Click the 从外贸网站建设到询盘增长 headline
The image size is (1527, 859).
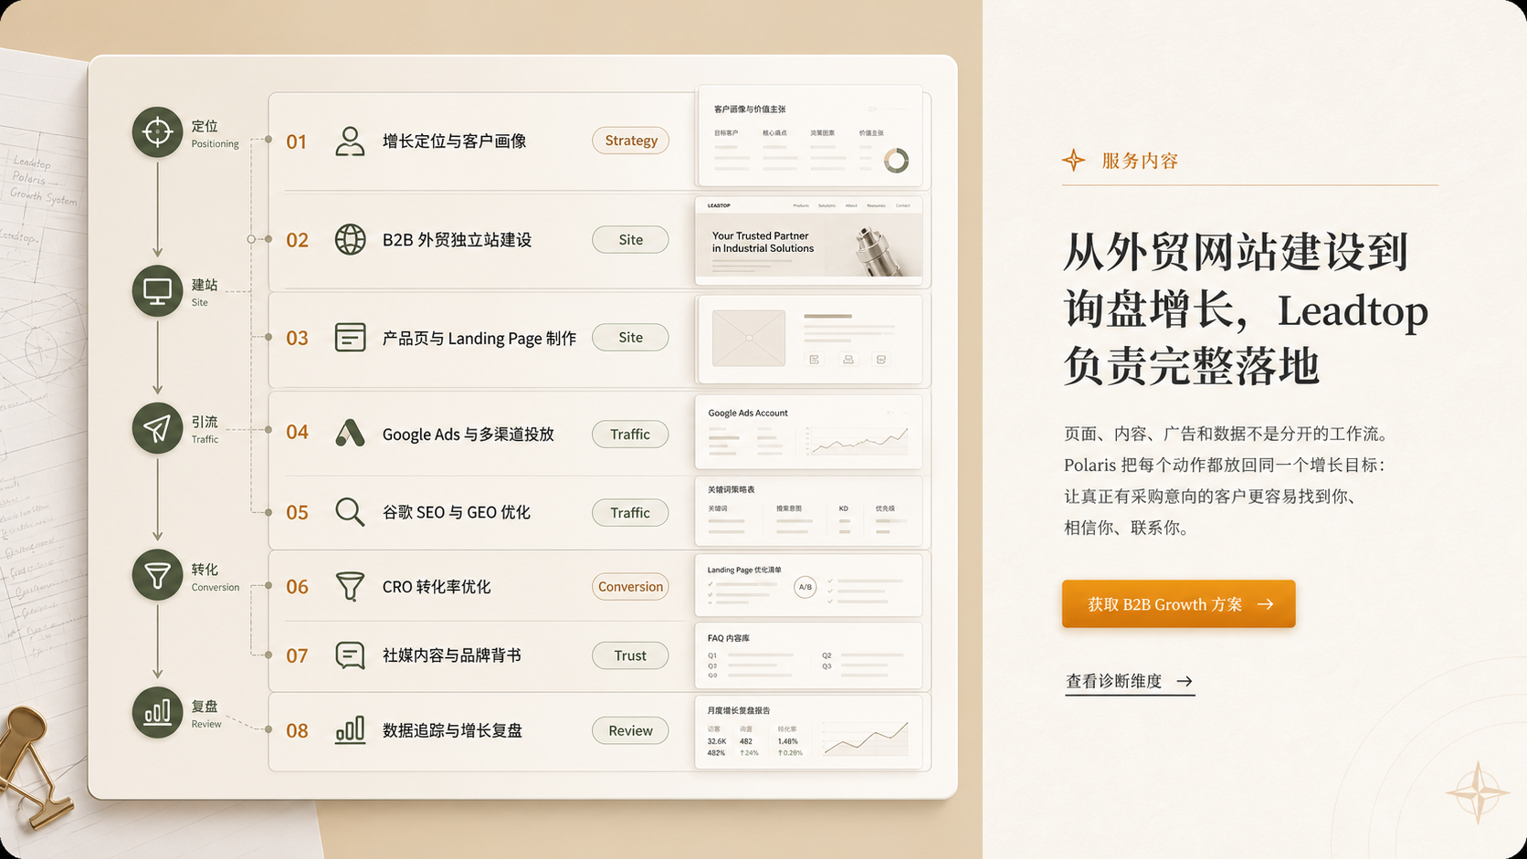coord(1246,309)
